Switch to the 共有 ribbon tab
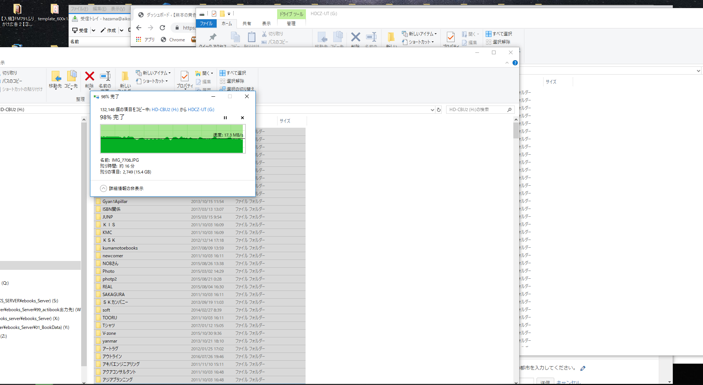The width and height of the screenshot is (703, 385). [247, 23]
